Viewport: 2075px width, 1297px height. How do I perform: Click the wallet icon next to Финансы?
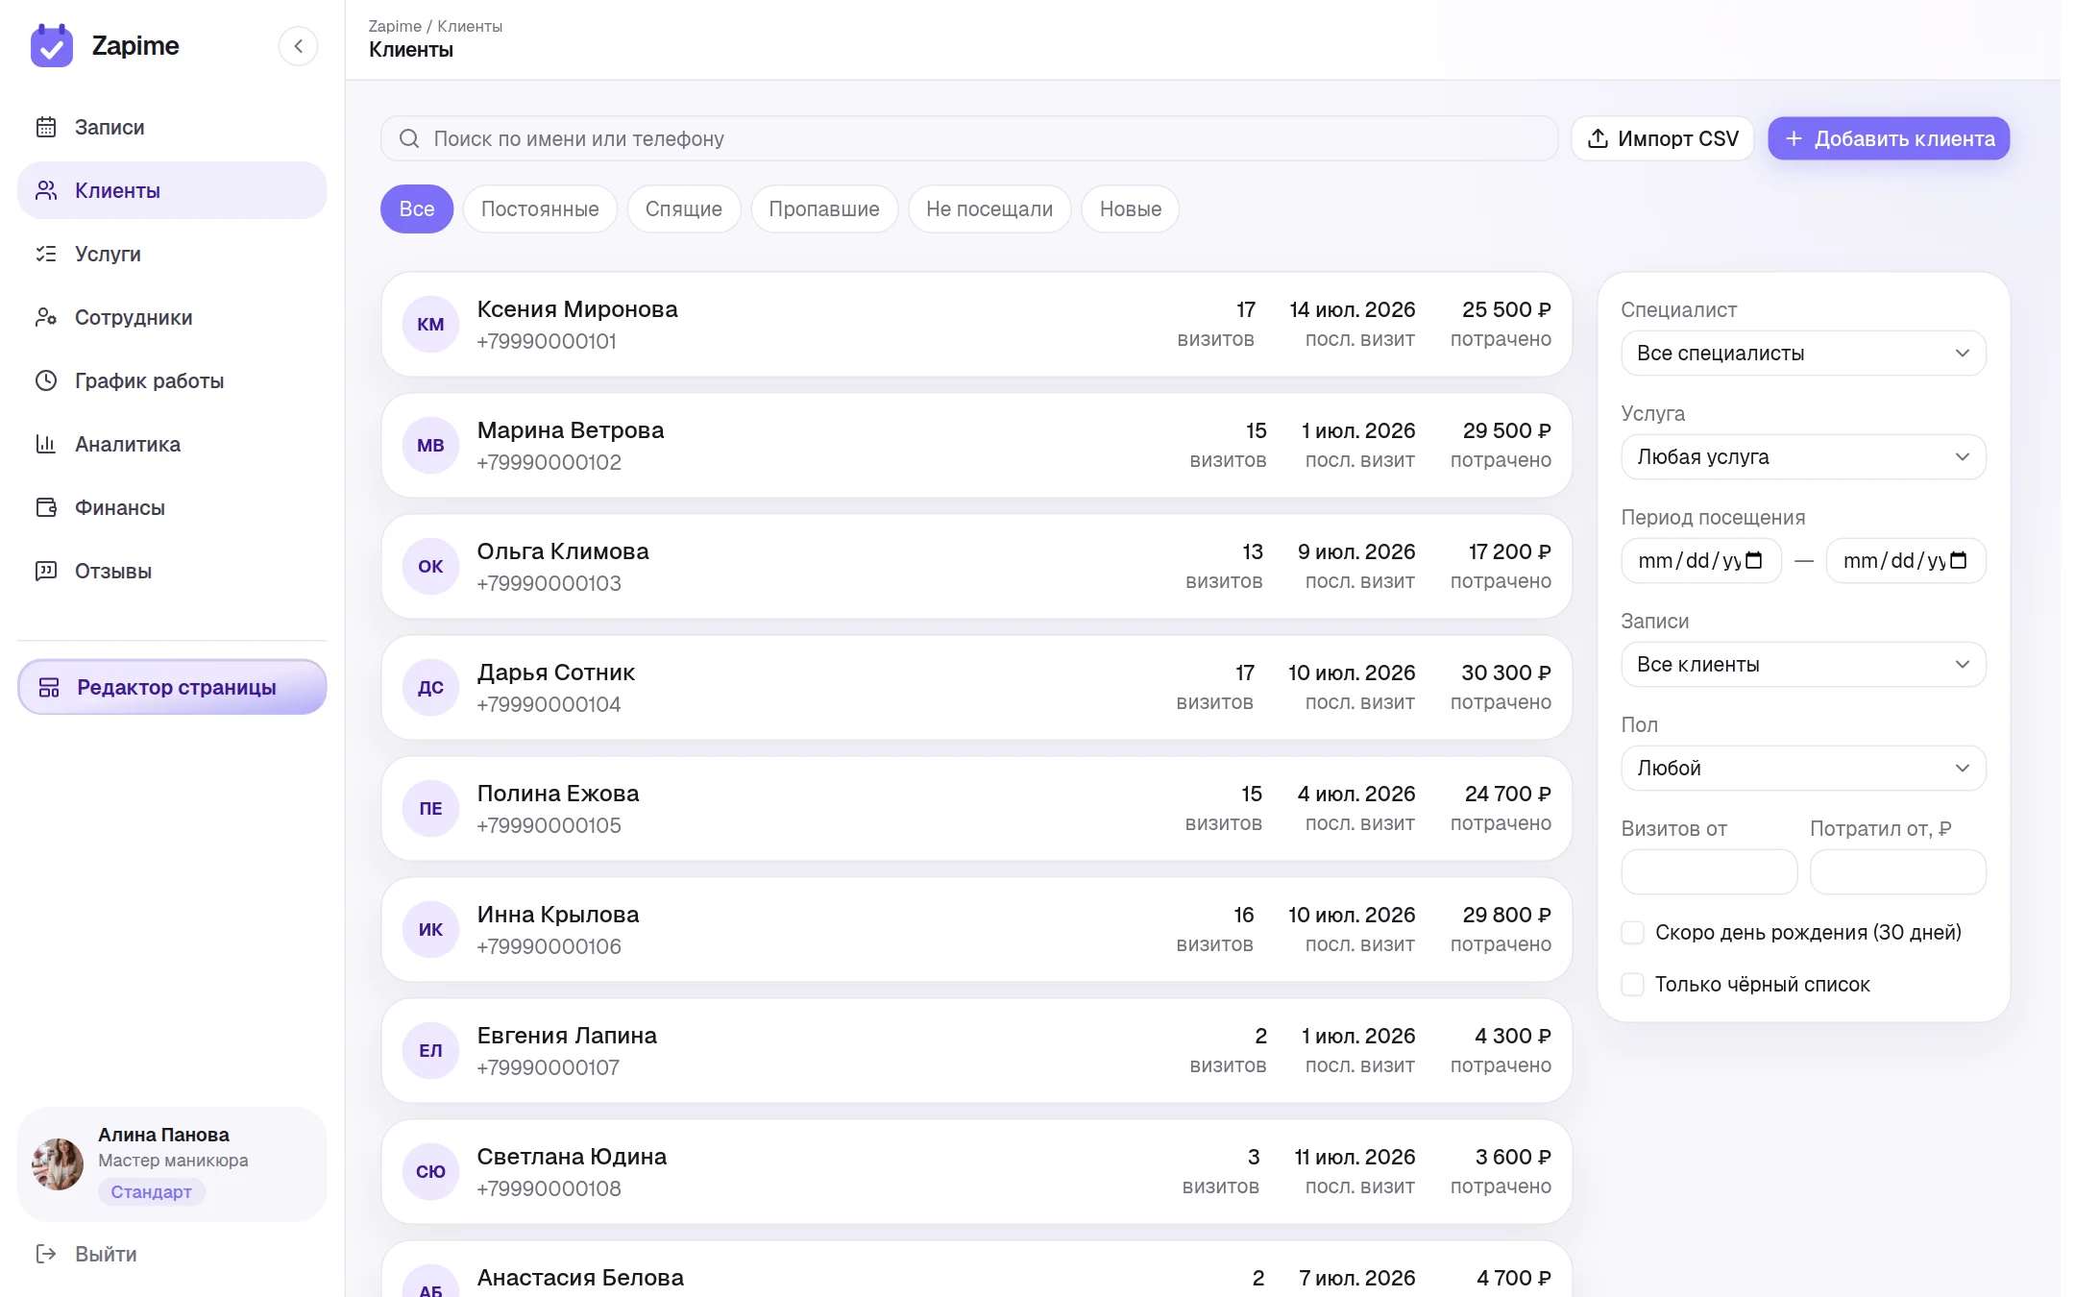pyautogui.click(x=46, y=507)
